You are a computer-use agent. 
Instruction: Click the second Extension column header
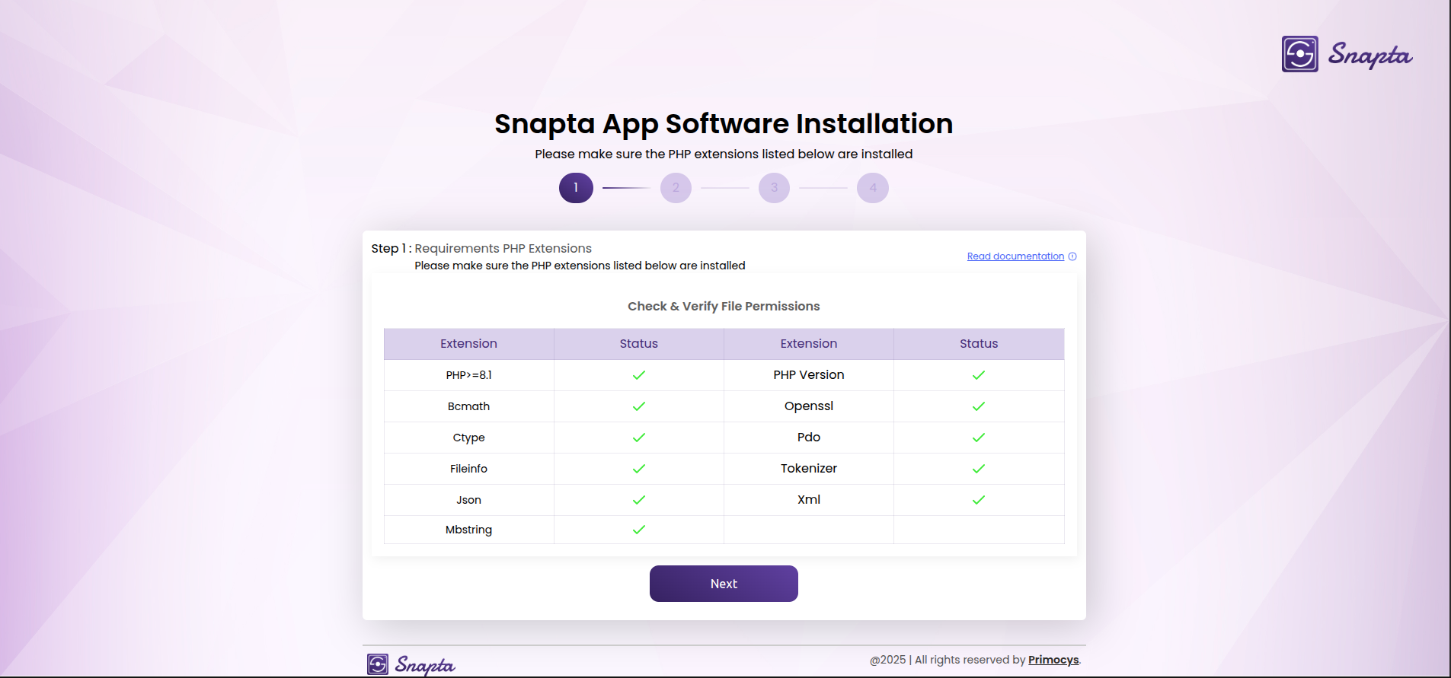(809, 344)
